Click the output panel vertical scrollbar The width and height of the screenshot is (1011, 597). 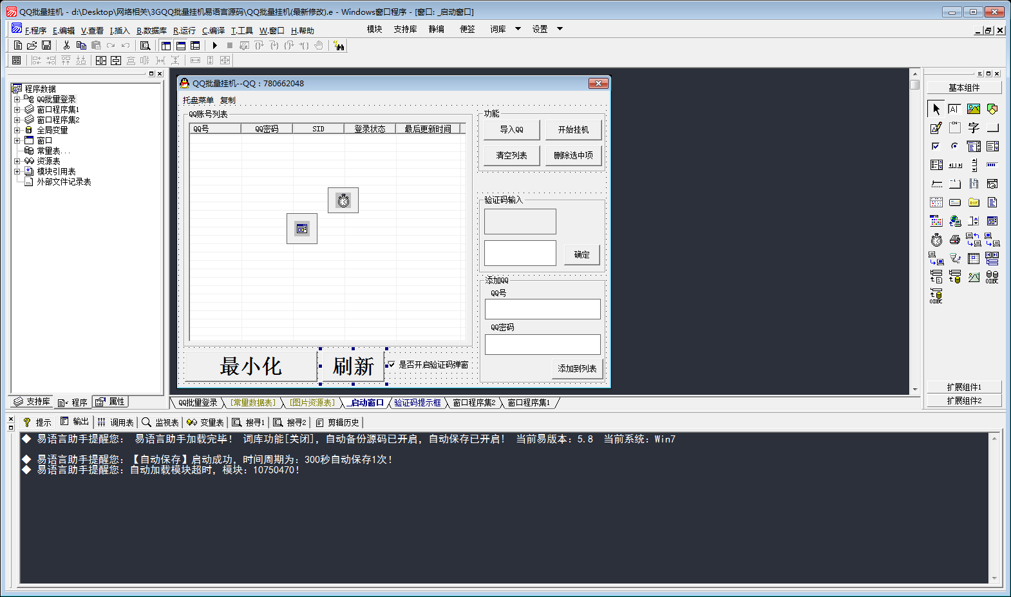(x=994, y=508)
